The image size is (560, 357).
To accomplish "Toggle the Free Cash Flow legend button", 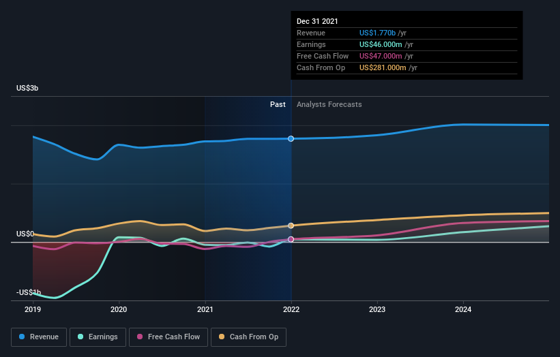I will click(x=168, y=337).
